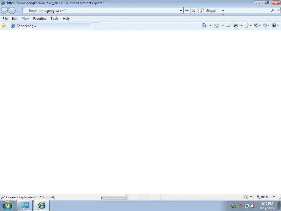Expand the Home button dropdown arrow

[210, 25]
